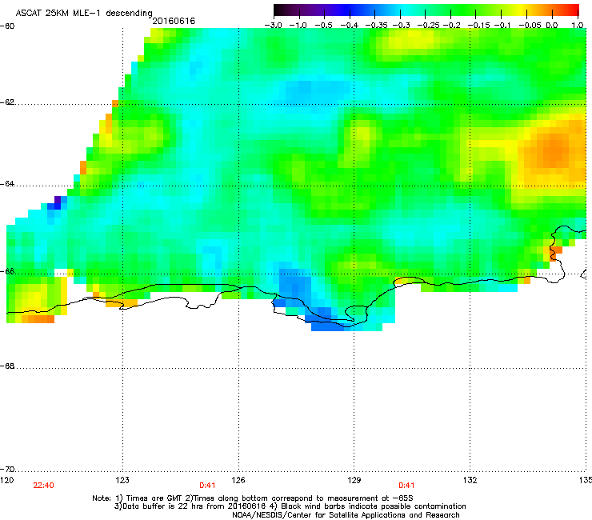This screenshot has width=592, height=520.
Task: Click the red 0:41 time below longitude 126
Action: tap(207, 486)
